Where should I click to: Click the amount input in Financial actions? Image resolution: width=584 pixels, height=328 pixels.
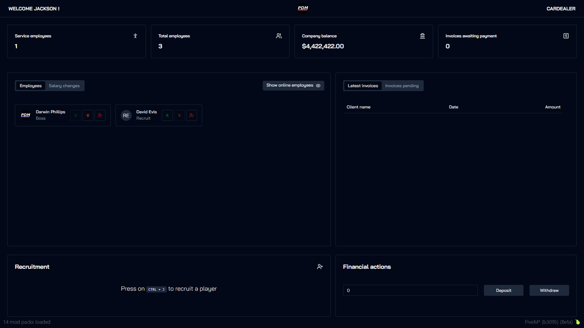tap(410, 290)
